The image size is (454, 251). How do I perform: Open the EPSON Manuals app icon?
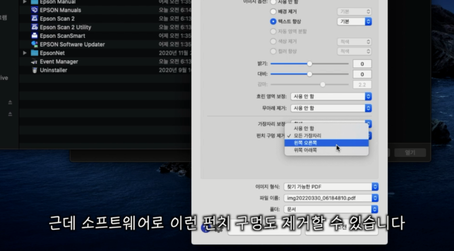(34, 10)
